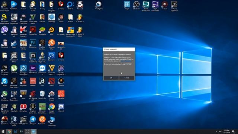Open the Magicka 2 desktop shortcut
The height and width of the screenshot is (134, 238).
(23, 82)
